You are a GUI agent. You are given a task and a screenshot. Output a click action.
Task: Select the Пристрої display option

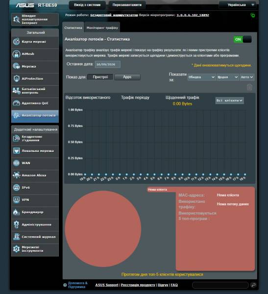pyautogui.click(x=100, y=77)
